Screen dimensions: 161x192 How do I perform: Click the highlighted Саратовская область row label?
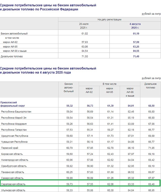pyautogui.click(x=13, y=184)
